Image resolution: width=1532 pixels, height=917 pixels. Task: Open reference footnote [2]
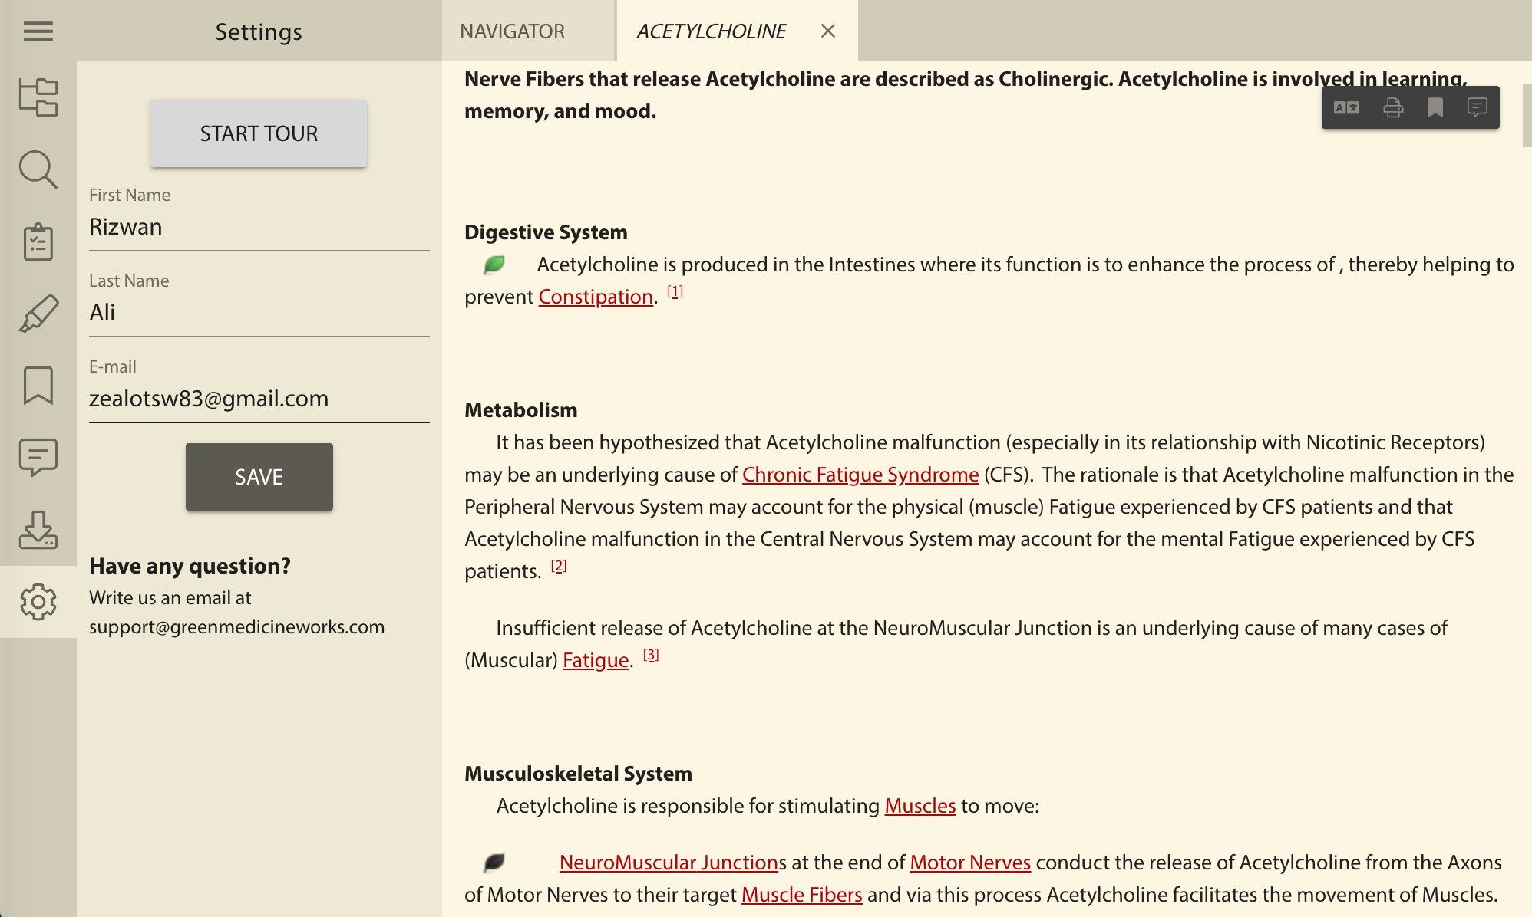[558, 566]
